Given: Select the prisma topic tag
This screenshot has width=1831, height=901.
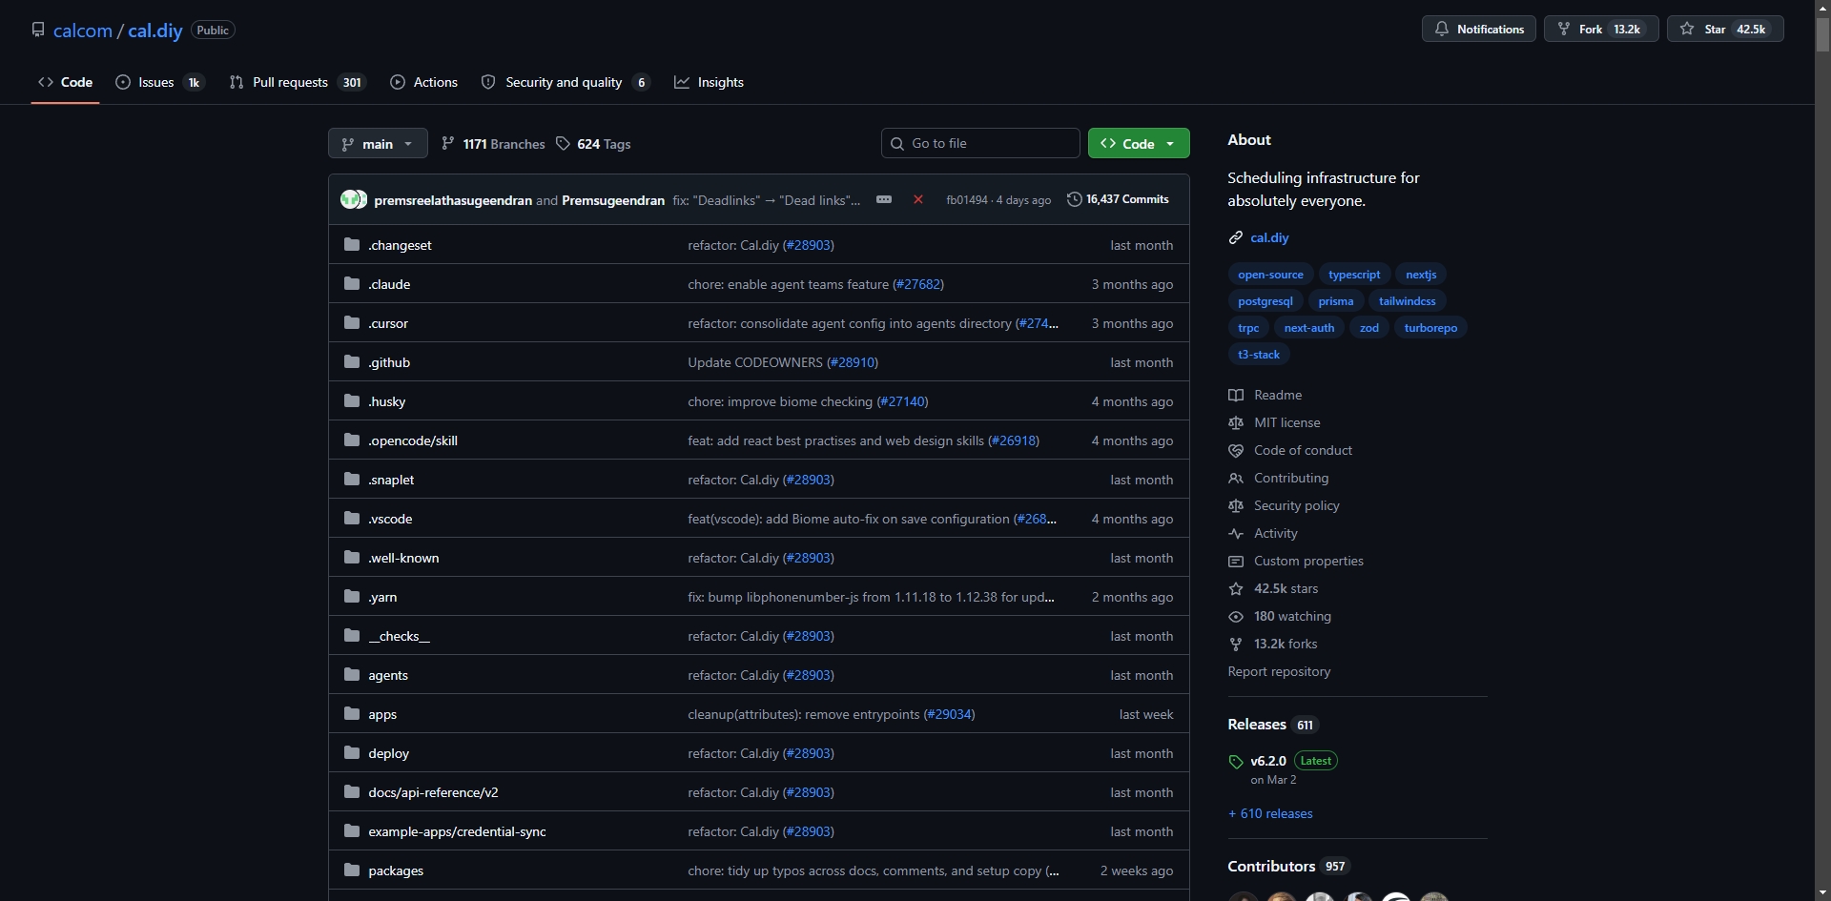Looking at the screenshot, I should coord(1336,301).
